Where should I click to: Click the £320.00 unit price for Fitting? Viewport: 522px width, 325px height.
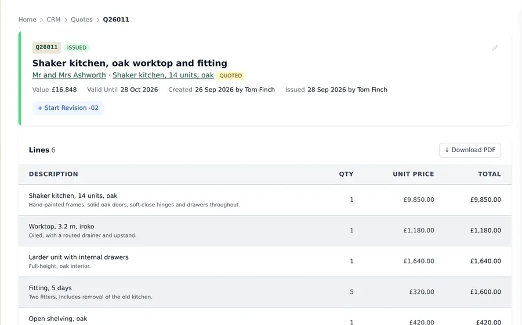pos(422,292)
